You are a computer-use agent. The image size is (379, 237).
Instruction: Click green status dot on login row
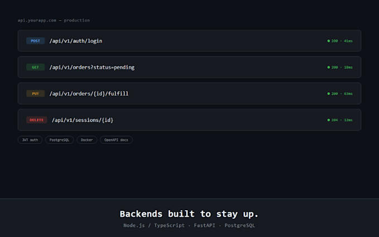pos(328,41)
